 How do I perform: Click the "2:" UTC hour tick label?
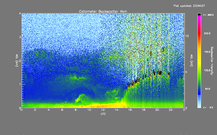[x=36, y=110]
